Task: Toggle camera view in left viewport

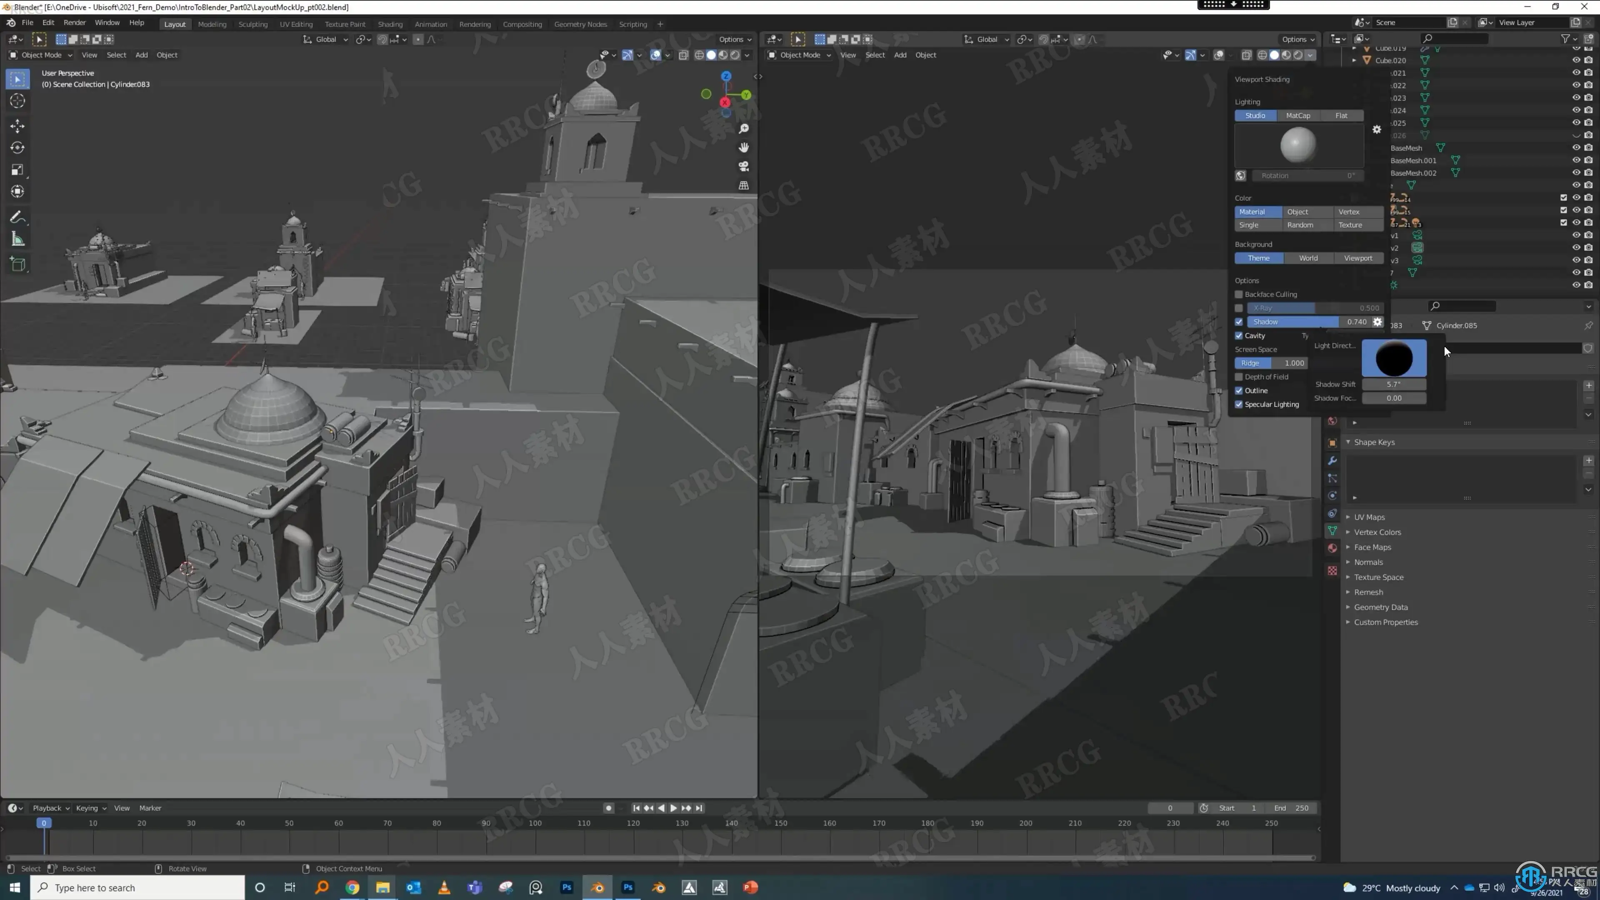Action: [743, 167]
